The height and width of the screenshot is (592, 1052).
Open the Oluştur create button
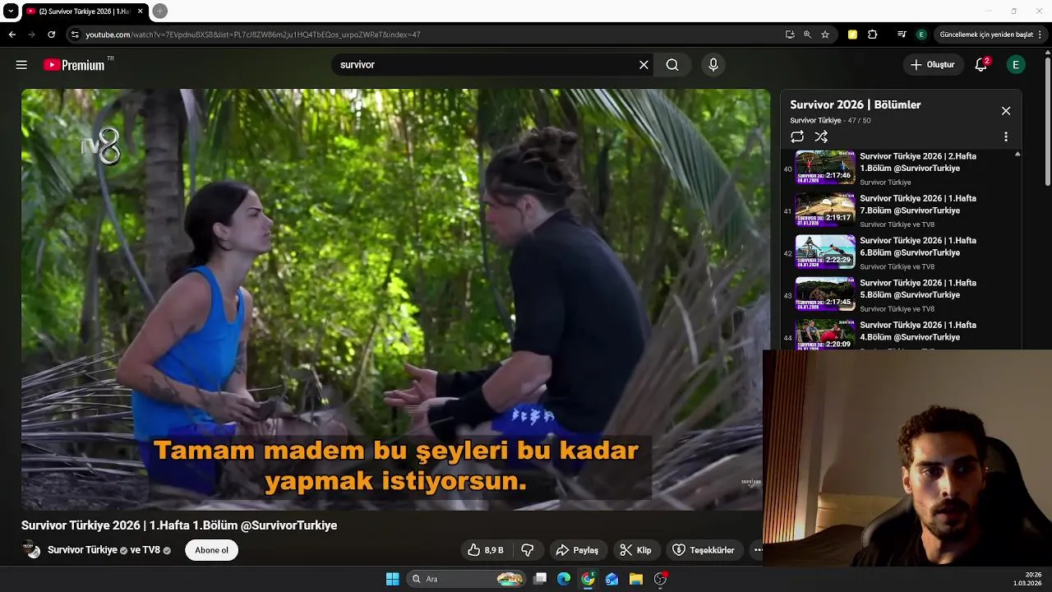pos(933,65)
